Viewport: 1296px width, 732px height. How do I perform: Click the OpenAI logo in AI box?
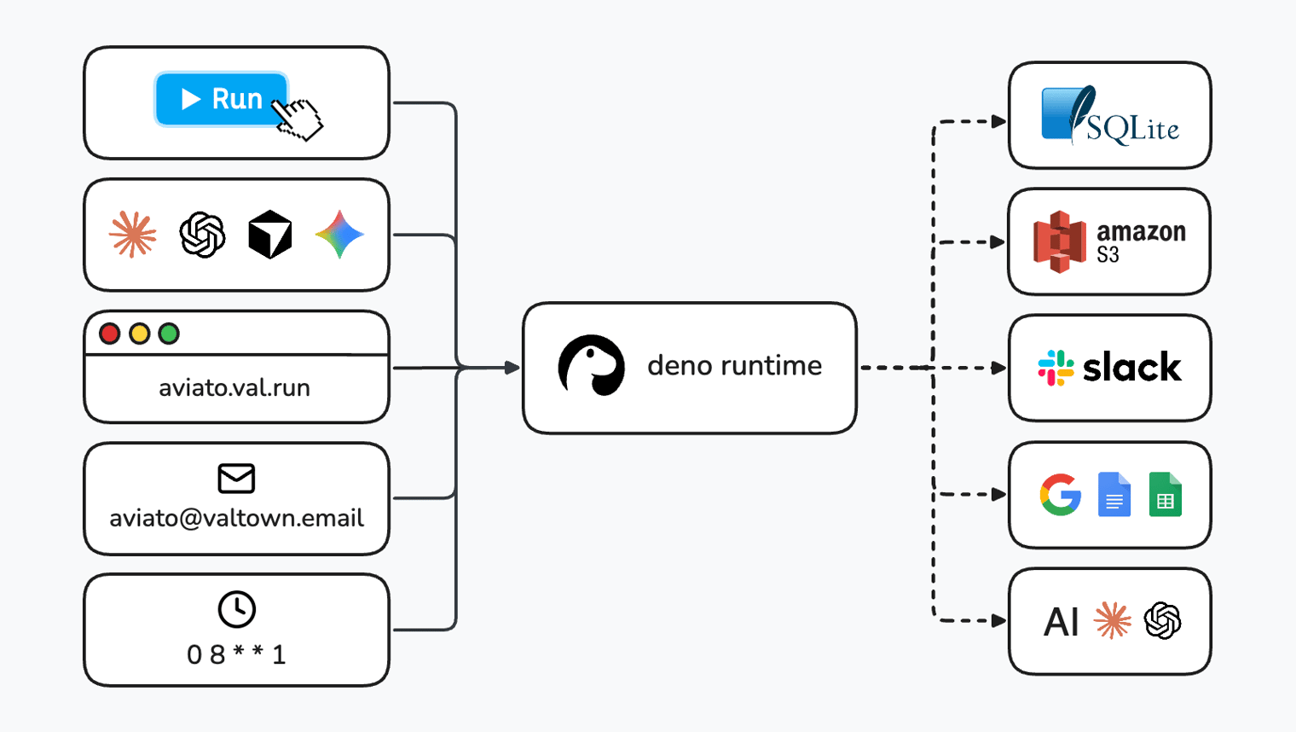[x=1163, y=620]
